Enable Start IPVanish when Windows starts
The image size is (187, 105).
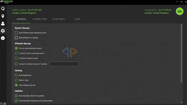click(x=16, y=33)
